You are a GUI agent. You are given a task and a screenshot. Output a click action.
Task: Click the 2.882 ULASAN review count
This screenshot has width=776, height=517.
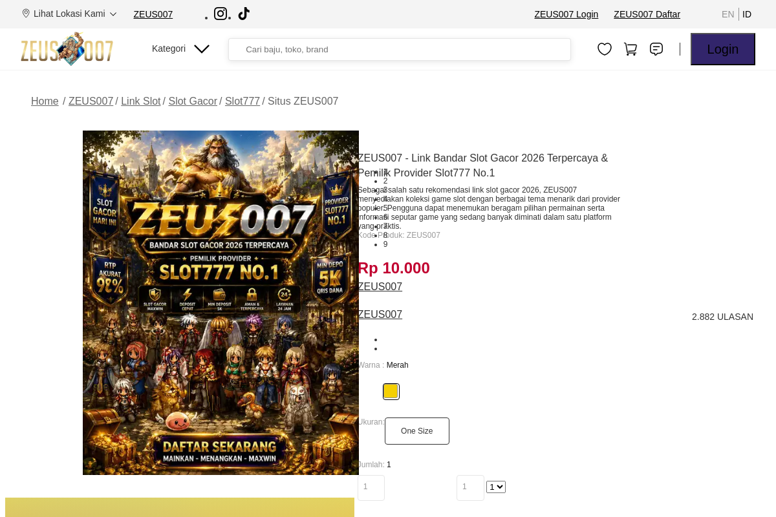click(x=722, y=317)
